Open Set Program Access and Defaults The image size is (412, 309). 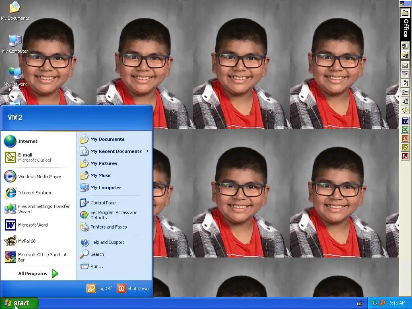coord(114,215)
